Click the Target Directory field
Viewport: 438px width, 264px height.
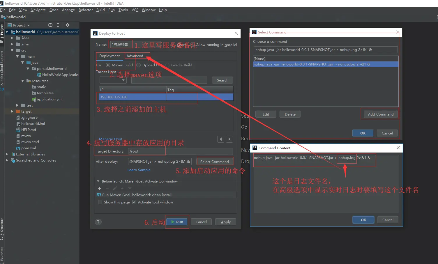click(x=181, y=151)
